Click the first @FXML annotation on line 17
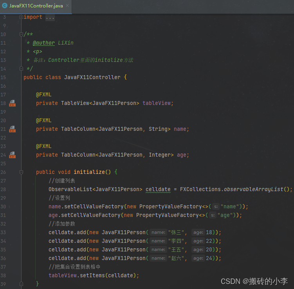Image resolution: width=294 pixels, height=289 pixels. 44,94
